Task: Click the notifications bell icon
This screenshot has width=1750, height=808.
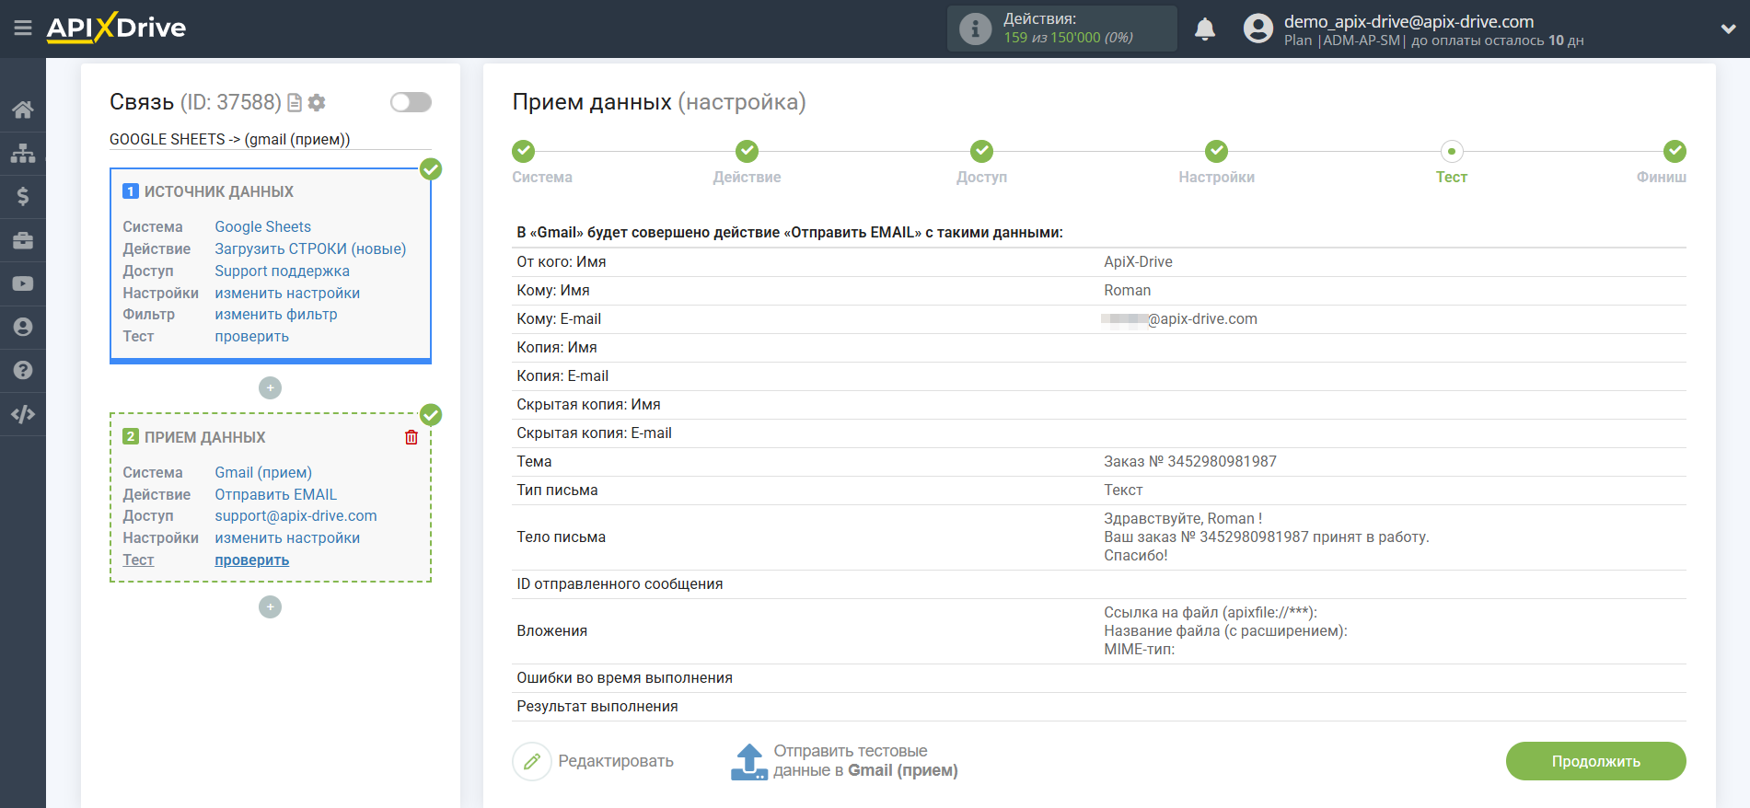Action: click(1205, 29)
